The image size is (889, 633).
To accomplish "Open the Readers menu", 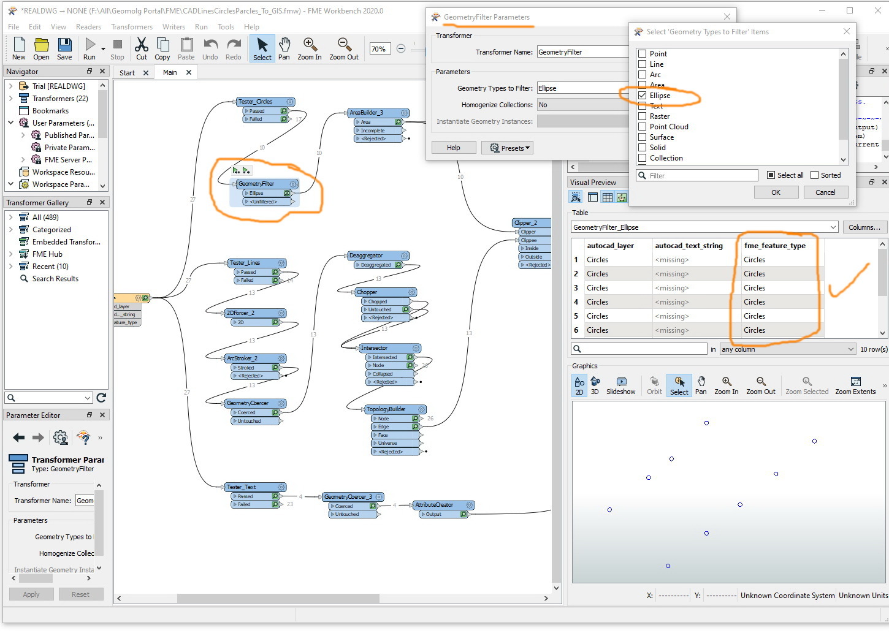I will click(x=88, y=27).
